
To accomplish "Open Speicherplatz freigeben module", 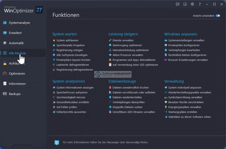I will [x=70, y=45].
